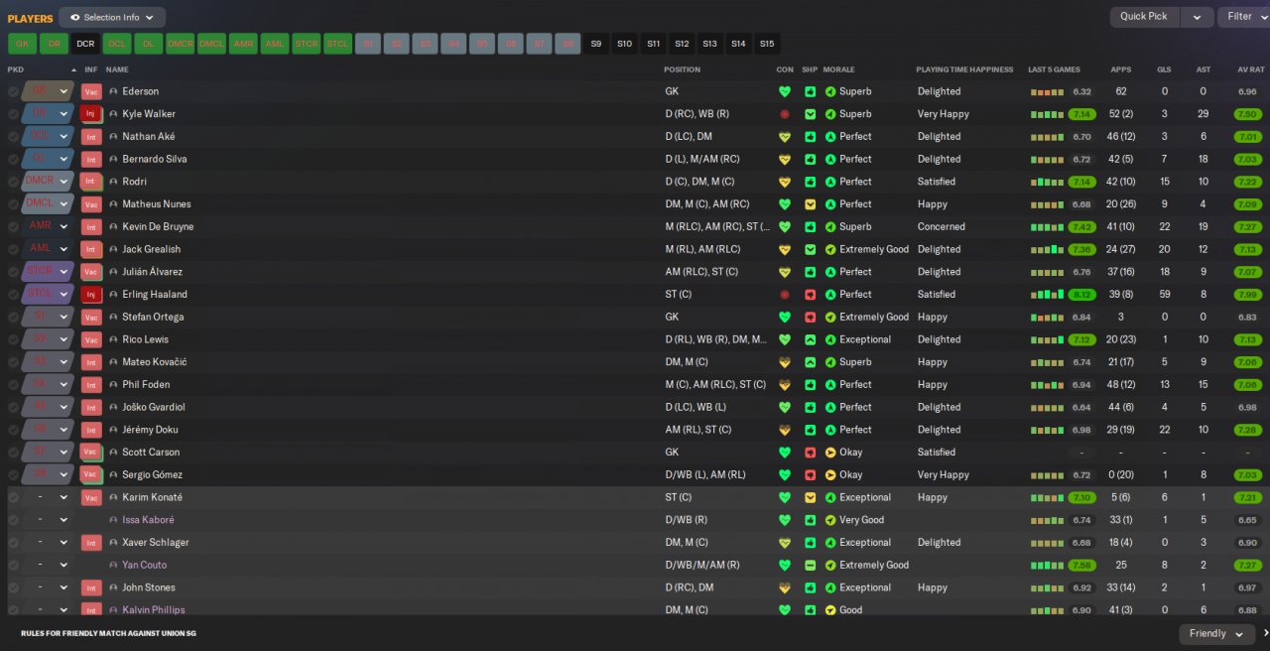Sort by the Position column header
The width and height of the screenshot is (1270, 651).
click(682, 69)
